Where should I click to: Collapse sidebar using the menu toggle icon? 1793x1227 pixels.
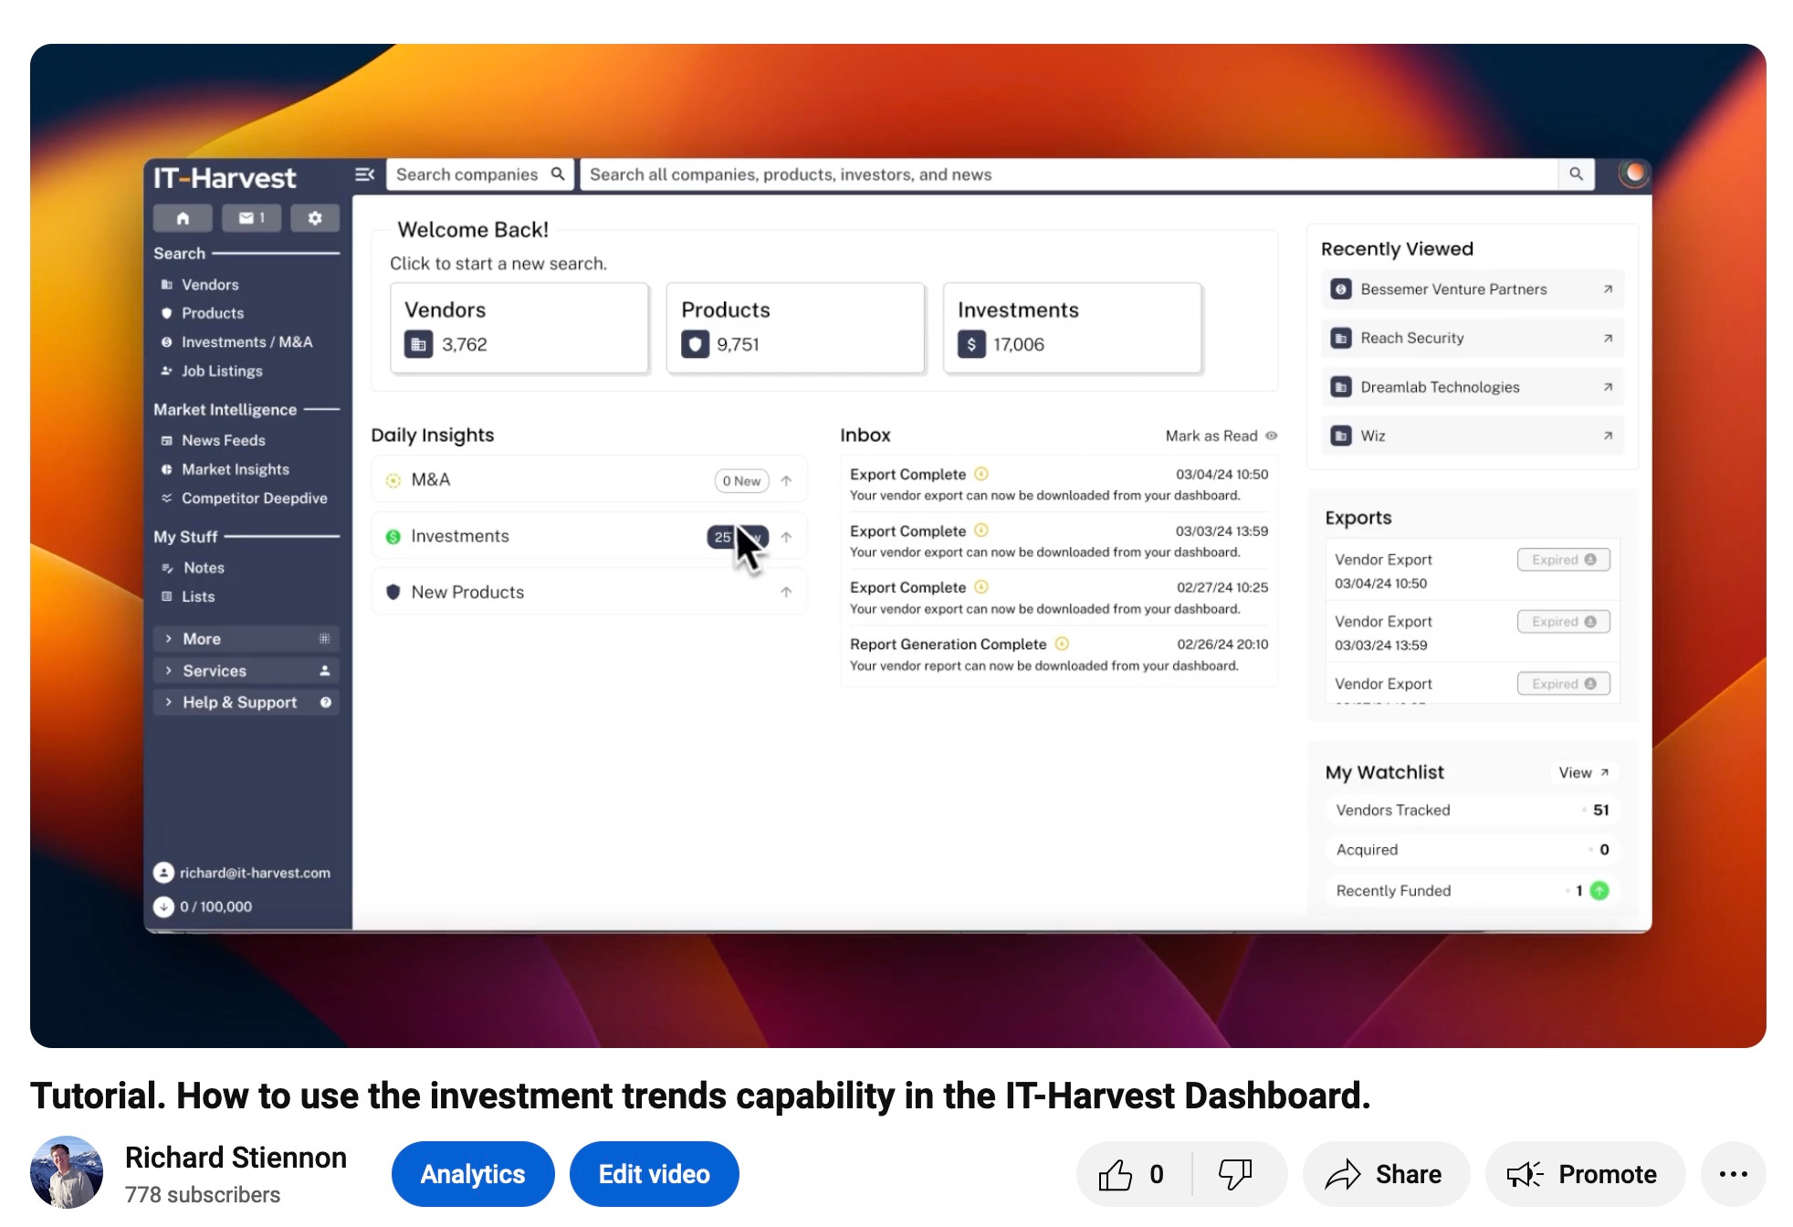[x=364, y=174]
